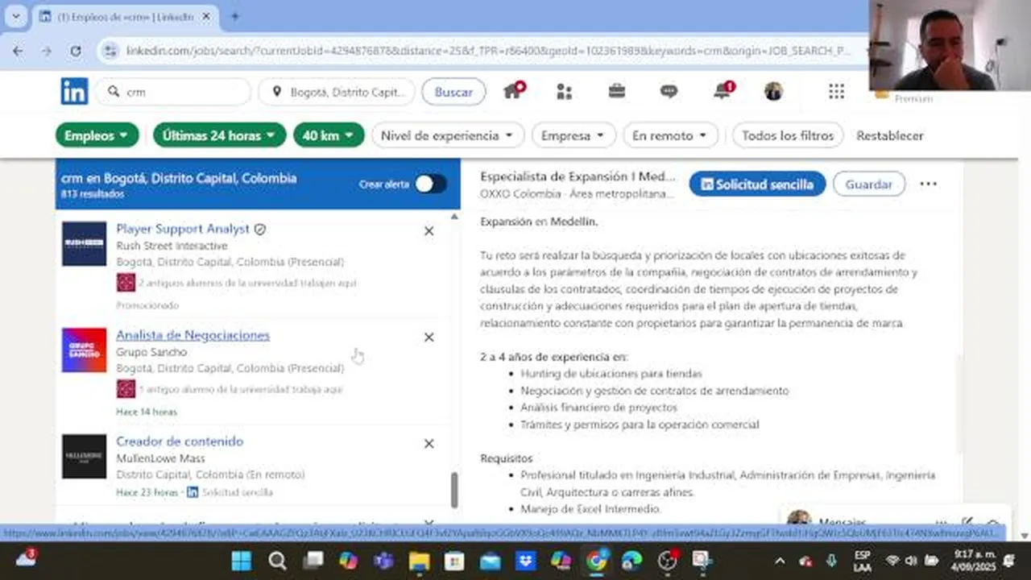This screenshot has width=1031, height=580.
Task: Dismiss the Creador de contenido job
Action: point(429,444)
